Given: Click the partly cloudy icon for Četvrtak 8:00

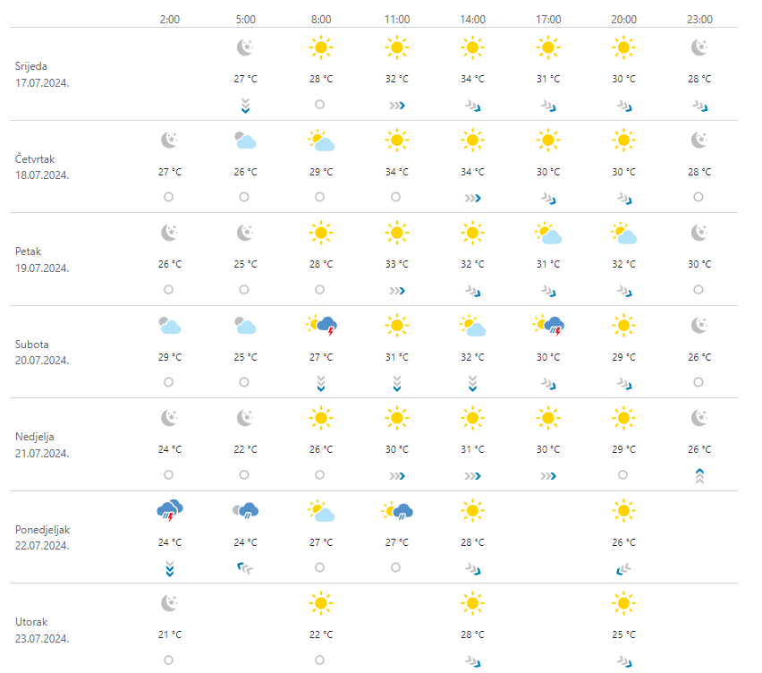Looking at the screenshot, I should (321, 141).
